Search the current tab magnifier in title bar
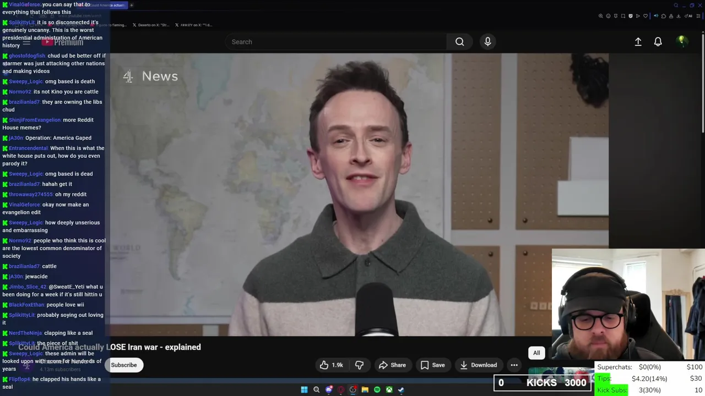Image resolution: width=705 pixels, height=396 pixels. [676, 5]
